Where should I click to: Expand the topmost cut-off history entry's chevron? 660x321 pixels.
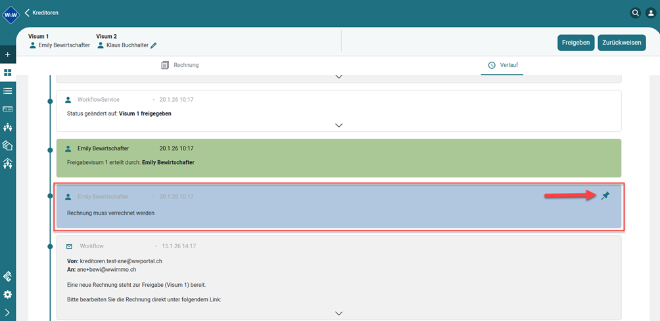pos(339,77)
